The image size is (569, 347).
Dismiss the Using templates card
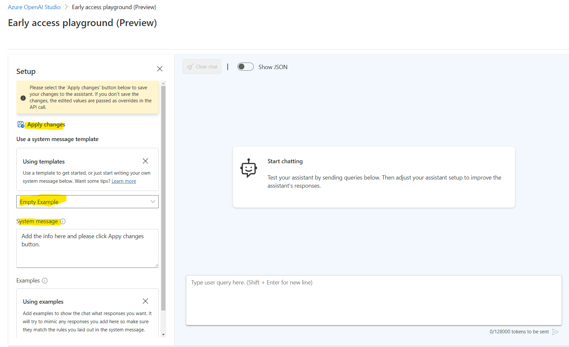[x=145, y=161]
